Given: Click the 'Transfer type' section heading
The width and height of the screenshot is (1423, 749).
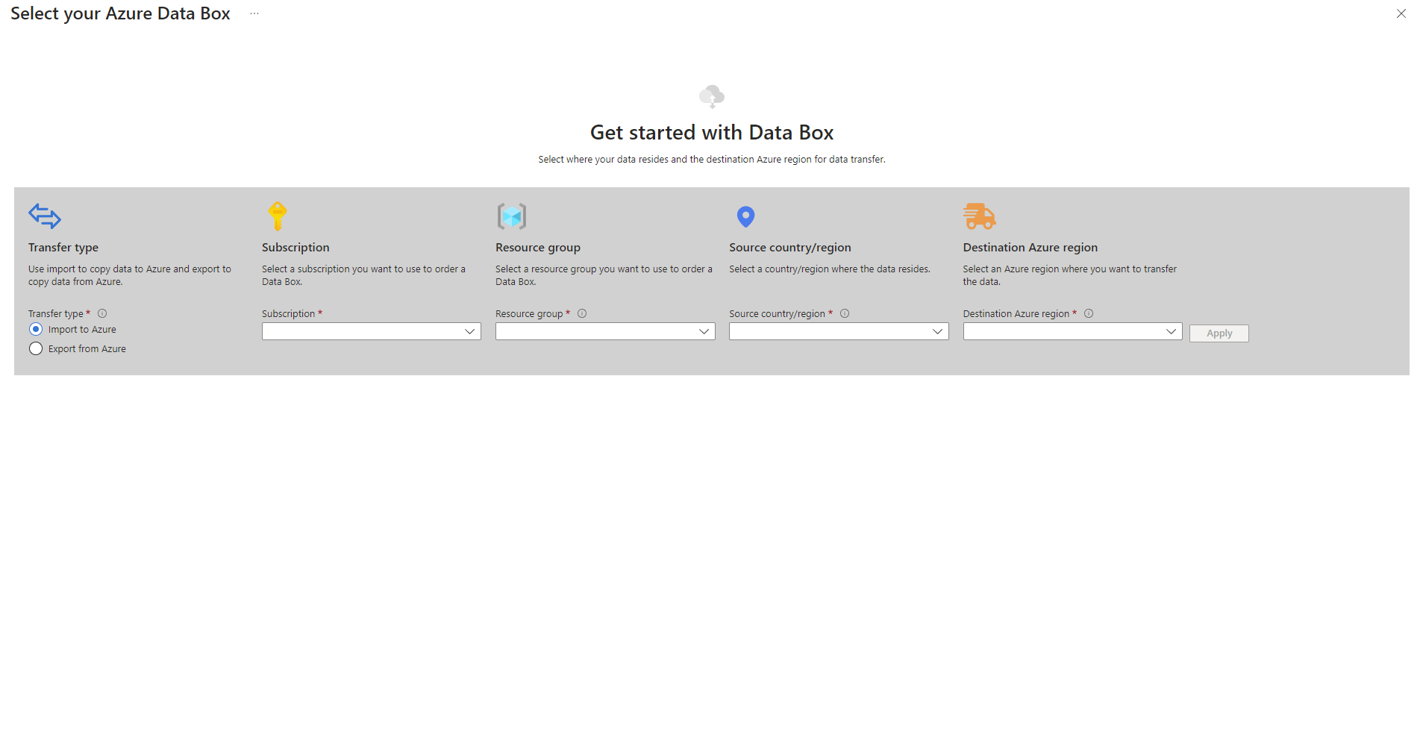Looking at the screenshot, I should [x=63, y=248].
